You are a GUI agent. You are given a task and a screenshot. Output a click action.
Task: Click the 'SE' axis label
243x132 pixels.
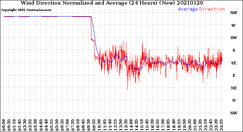234,63
